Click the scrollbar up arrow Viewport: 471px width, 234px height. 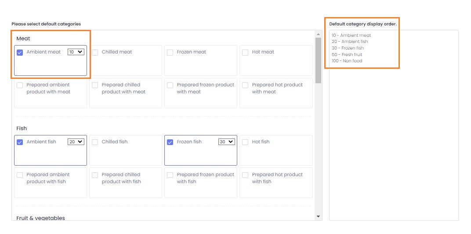pos(319,34)
